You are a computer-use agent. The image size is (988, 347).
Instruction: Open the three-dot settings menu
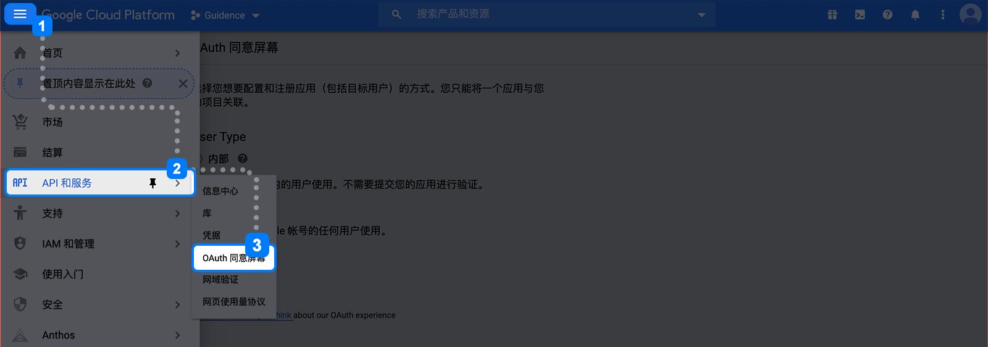[942, 15]
